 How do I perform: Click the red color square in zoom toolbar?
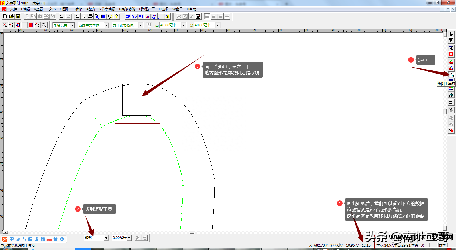[31, 25]
